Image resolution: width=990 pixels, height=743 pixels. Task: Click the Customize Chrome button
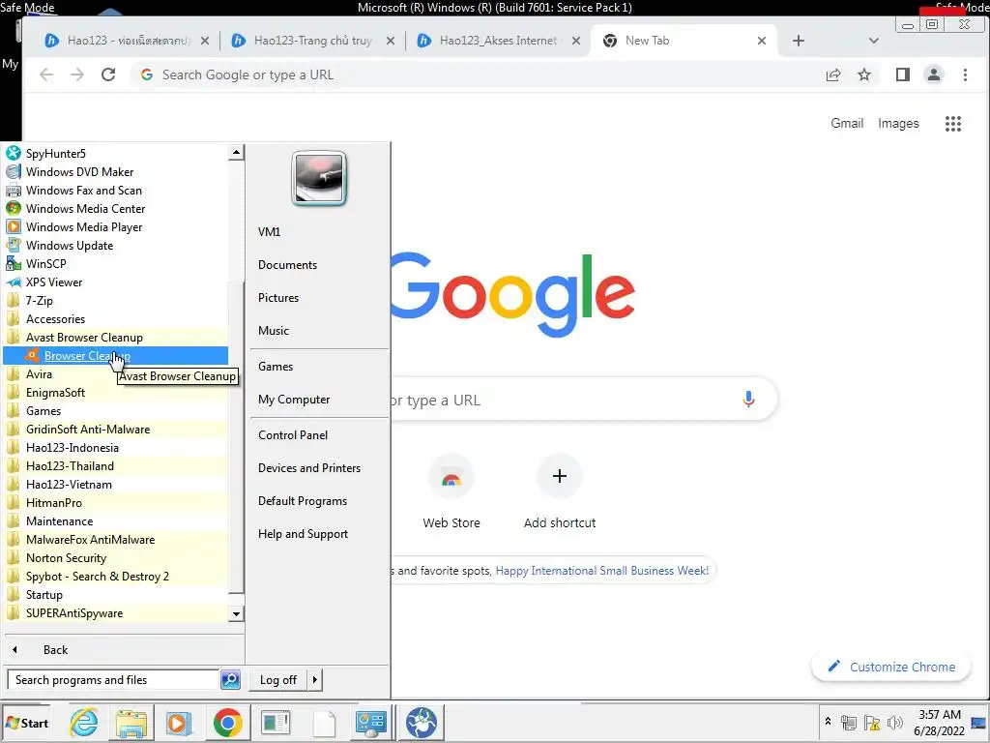click(x=890, y=667)
